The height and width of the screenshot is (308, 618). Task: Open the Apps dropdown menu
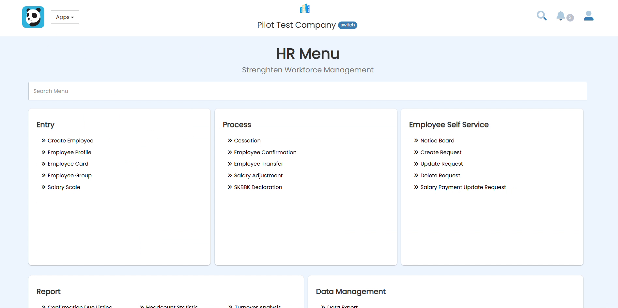[65, 17]
